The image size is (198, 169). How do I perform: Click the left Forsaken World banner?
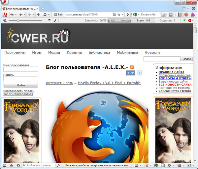click(21, 131)
